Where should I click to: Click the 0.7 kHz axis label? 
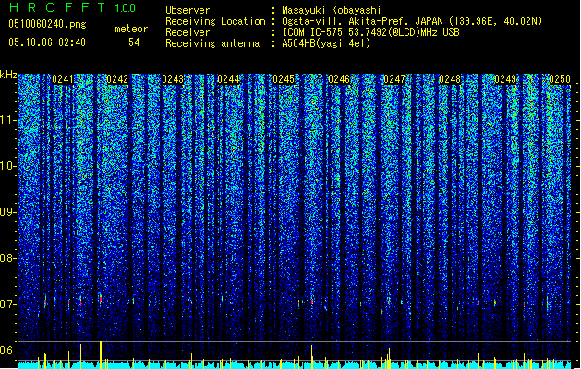pos(7,304)
